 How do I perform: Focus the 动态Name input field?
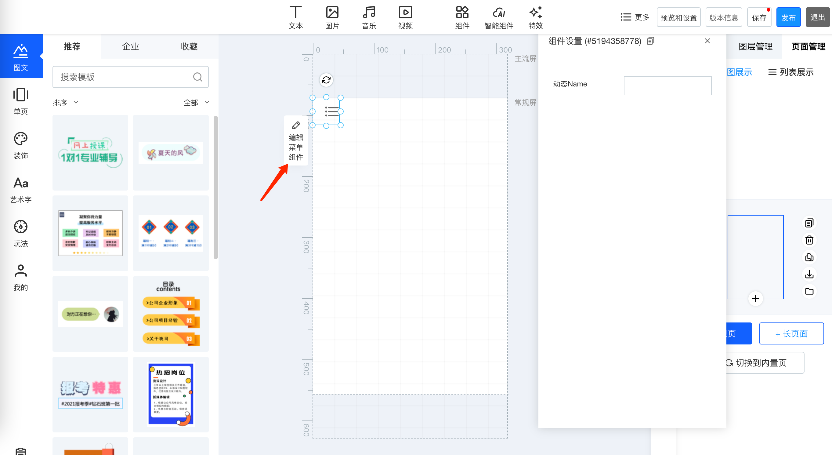click(667, 86)
